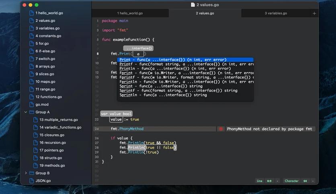This screenshot has height=194, width=336.
Task: Choose the Fprintln completion suggestion
Action: [185, 82]
